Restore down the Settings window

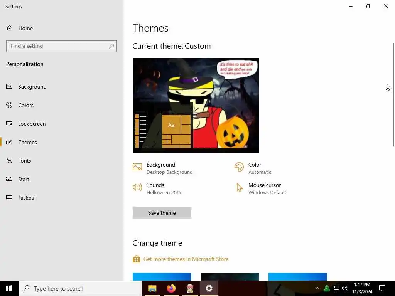[368, 6]
